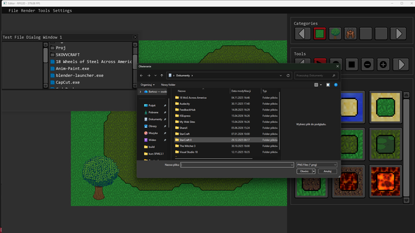Click the Nazwa pliku filename input
This screenshot has height=233, width=415.
click(x=237, y=164)
